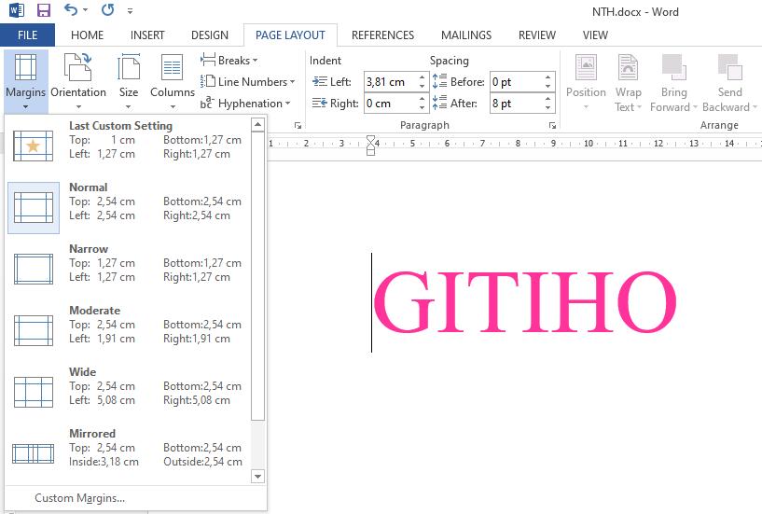Click the Indent Left icon
762x514 pixels.
click(319, 81)
